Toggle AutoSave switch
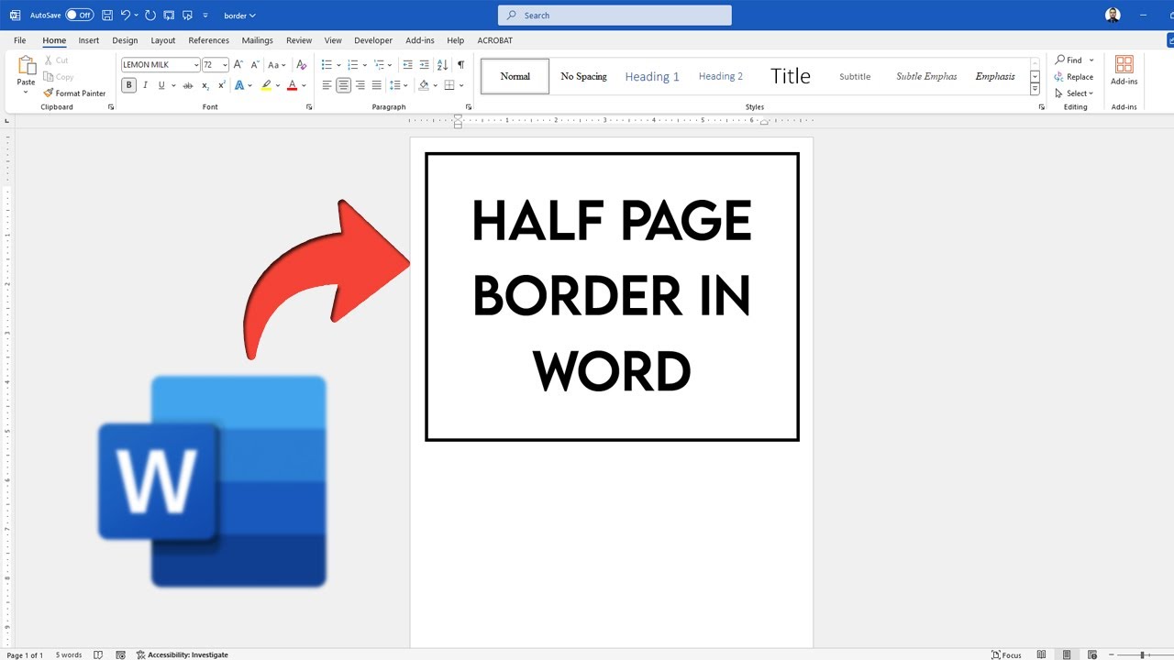Viewport: 1174px width, 660px height. [79, 16]
